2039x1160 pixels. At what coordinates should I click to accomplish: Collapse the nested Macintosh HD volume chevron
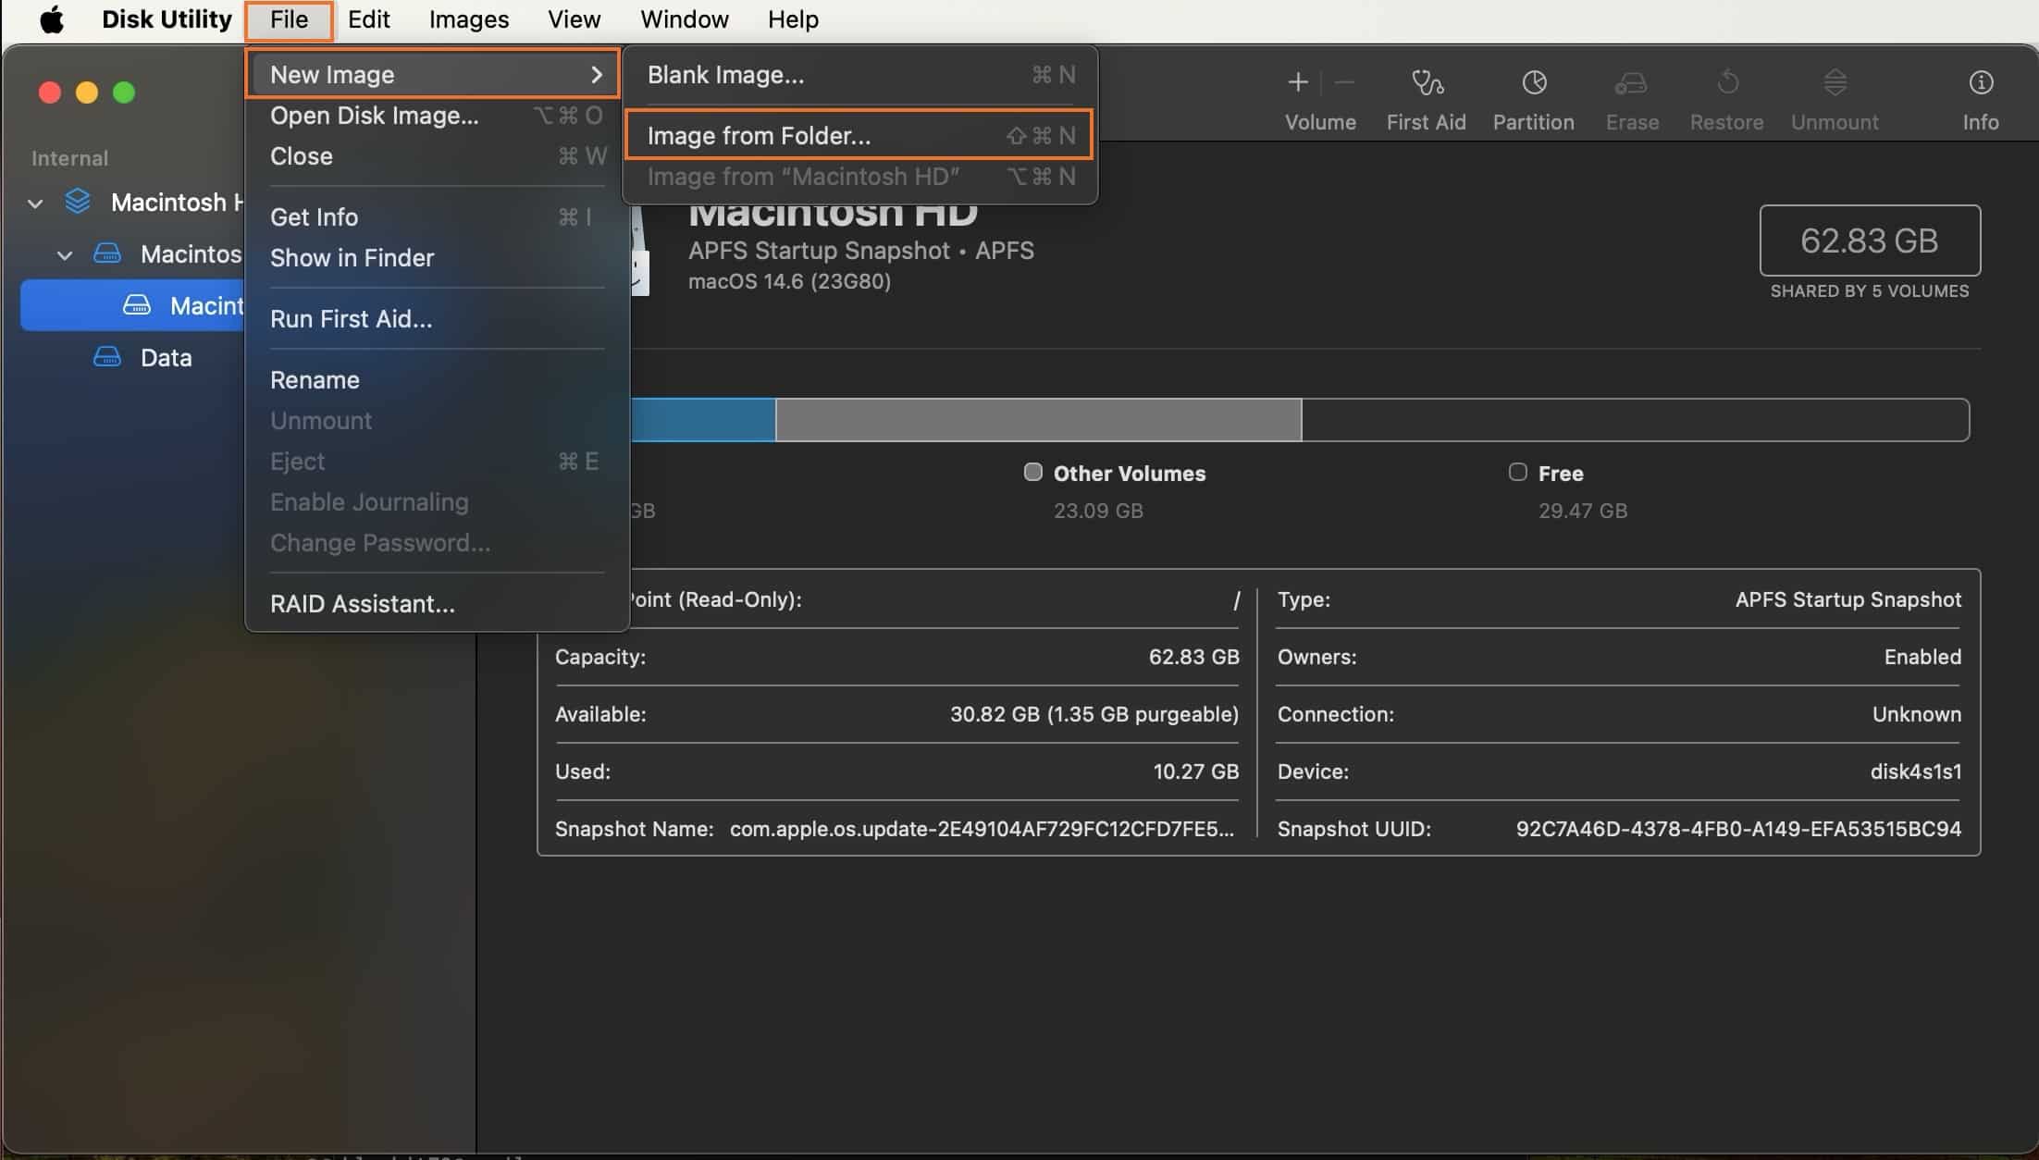pyautogui.click(x=65, y=254)
